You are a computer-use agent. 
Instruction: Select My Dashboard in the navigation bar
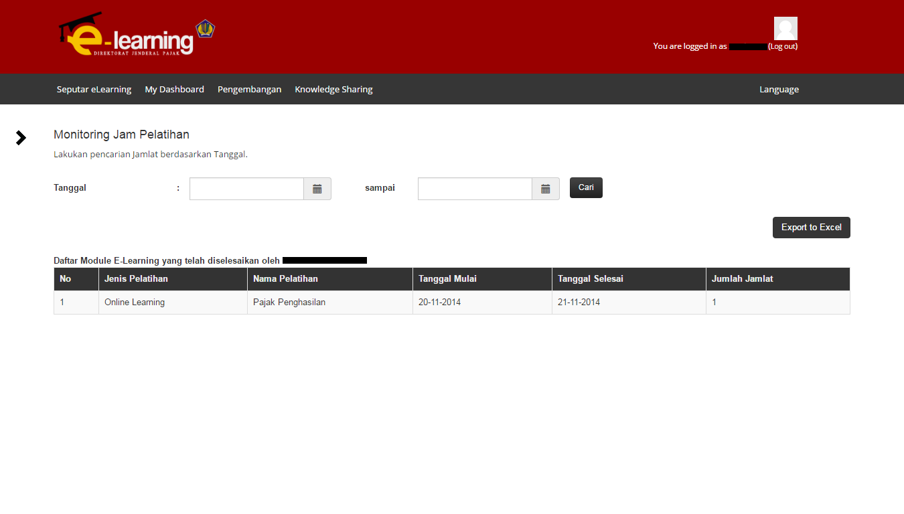tap(174, 88)
